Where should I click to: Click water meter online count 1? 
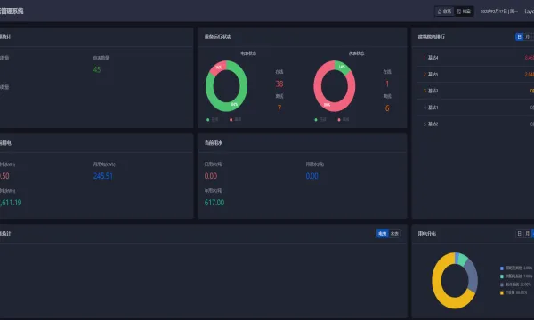tap(387, 84)
